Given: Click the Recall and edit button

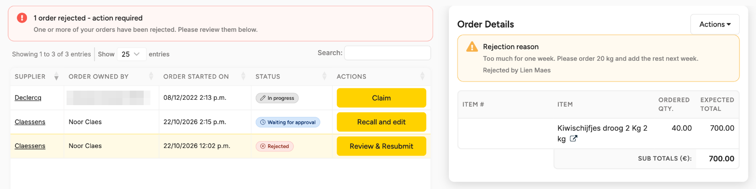Looking at the screenshot, I should pos(381,122).
